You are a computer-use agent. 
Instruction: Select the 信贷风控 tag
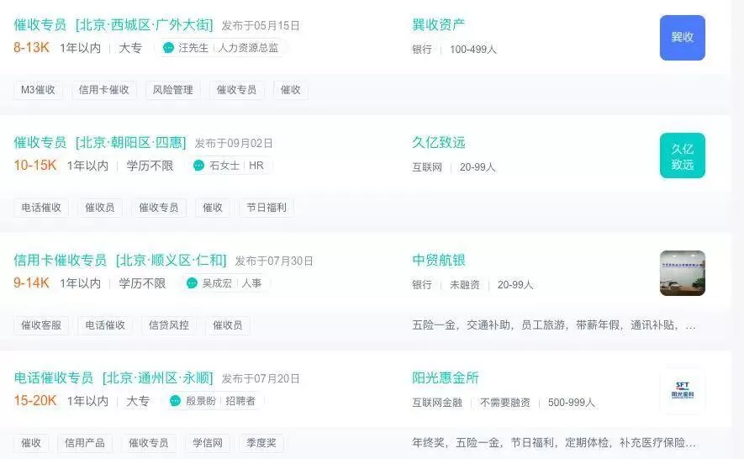coord(169,325)
